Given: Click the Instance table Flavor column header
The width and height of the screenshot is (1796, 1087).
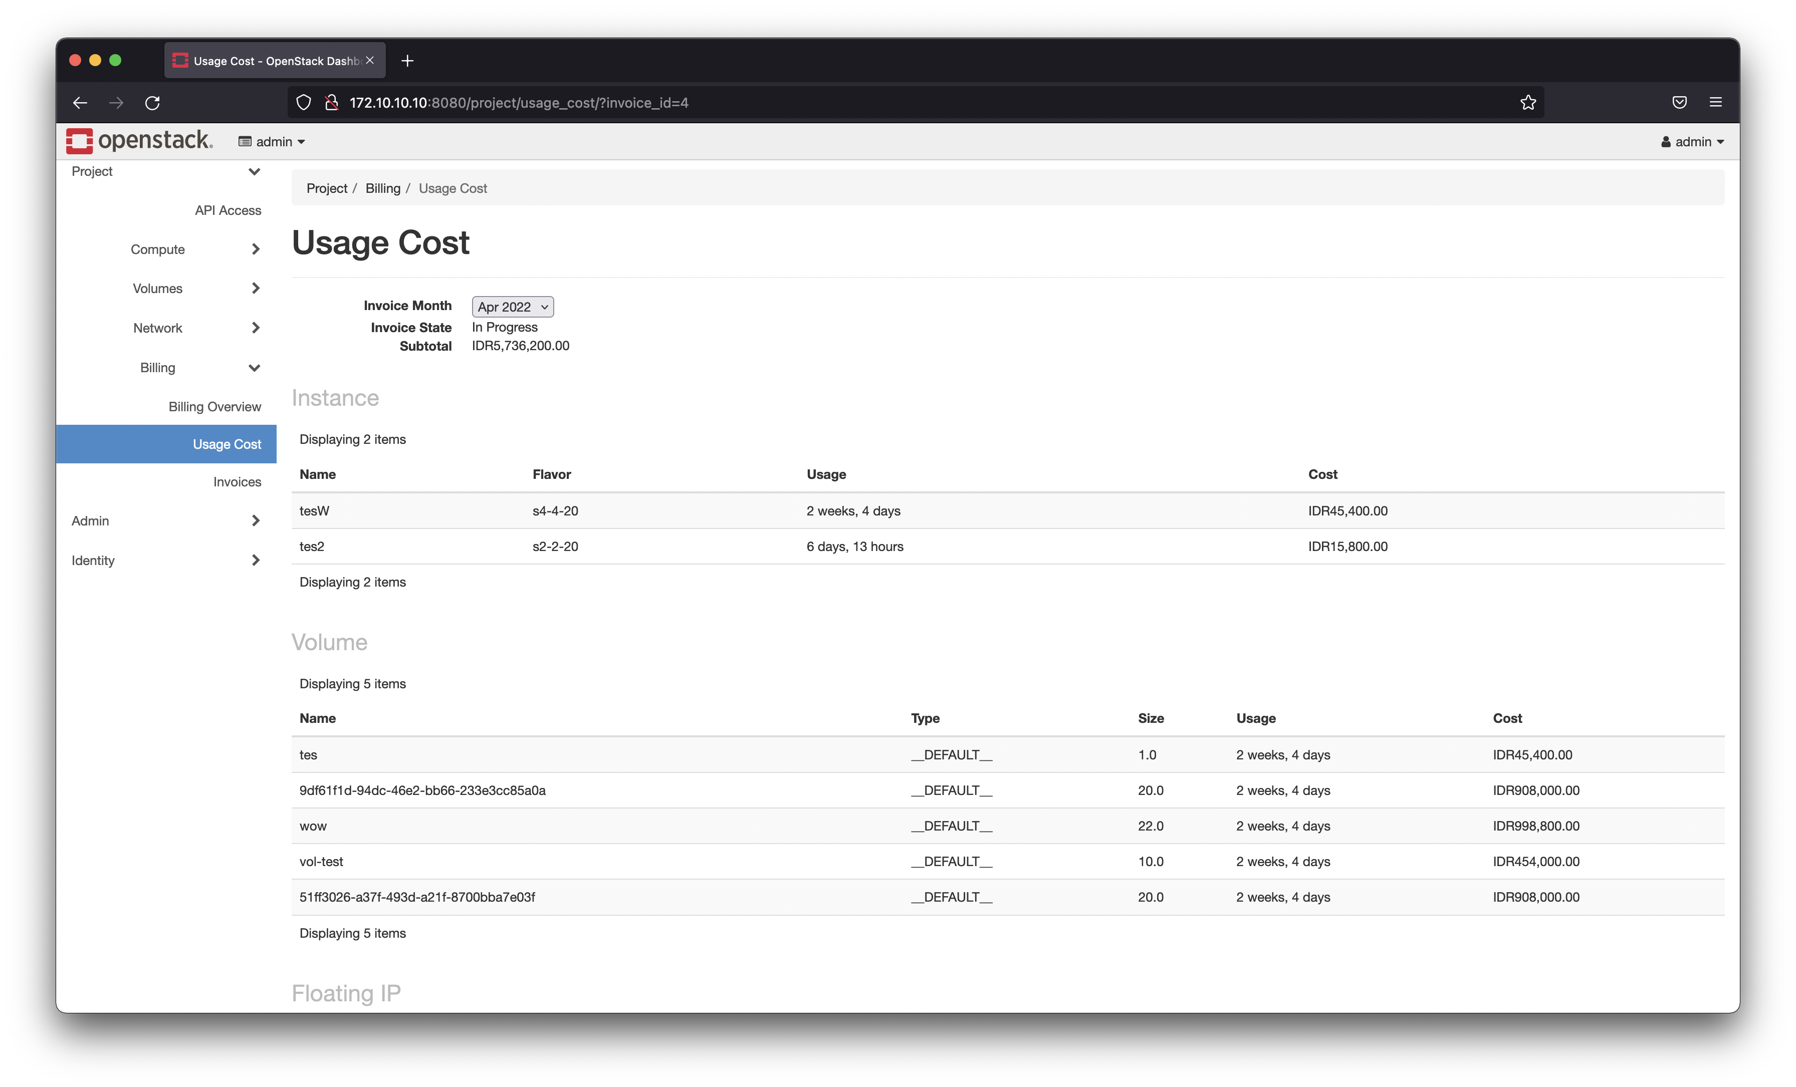Looking at the screenshot, I should [x=551, y=474].
